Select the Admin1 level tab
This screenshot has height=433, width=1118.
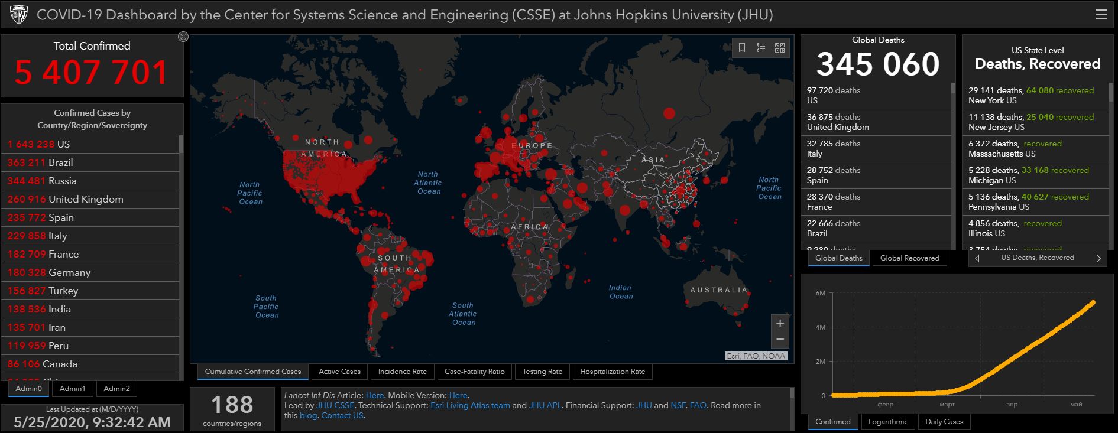point(73,389)
